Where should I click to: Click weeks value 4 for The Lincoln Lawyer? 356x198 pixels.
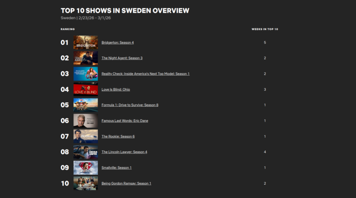(265, 152)
